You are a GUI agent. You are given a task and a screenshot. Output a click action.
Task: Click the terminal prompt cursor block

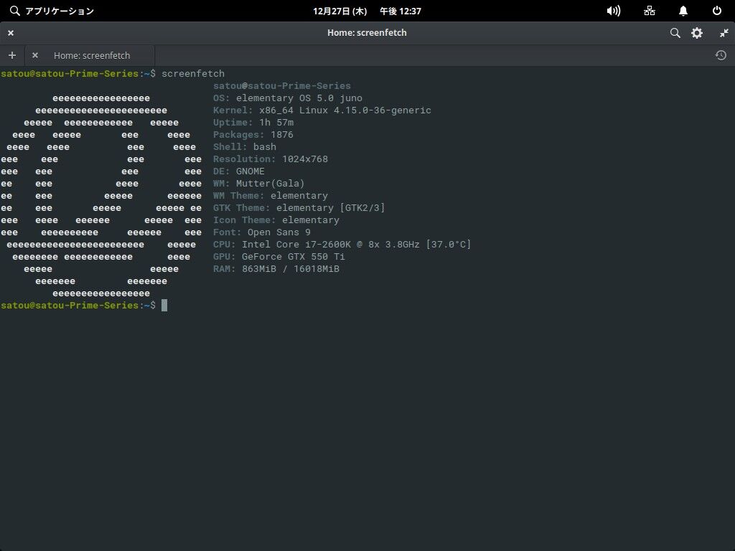[x=164, y=306]
